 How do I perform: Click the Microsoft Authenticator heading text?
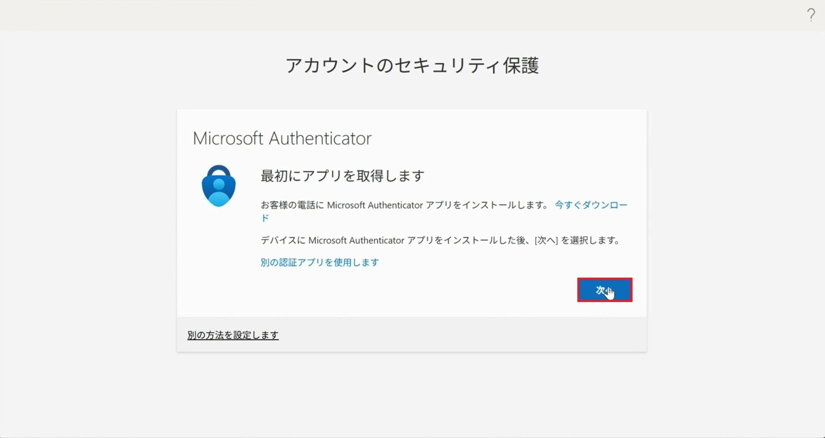click(x=282, y=138)
